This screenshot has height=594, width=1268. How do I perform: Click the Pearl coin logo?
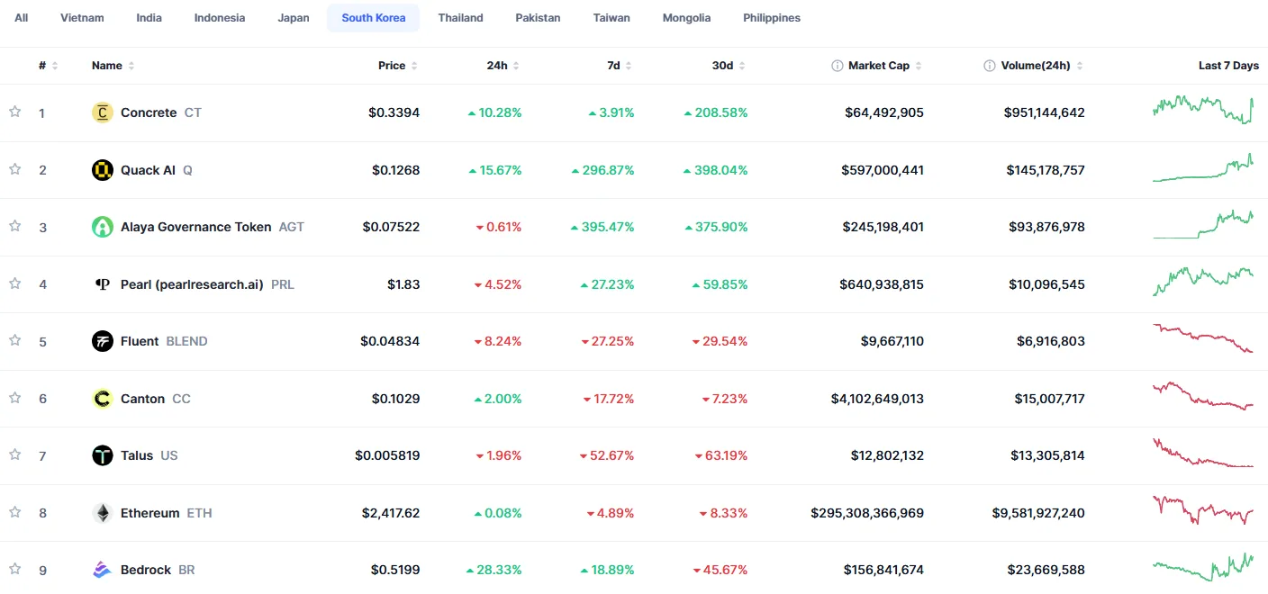pos(103,284)
